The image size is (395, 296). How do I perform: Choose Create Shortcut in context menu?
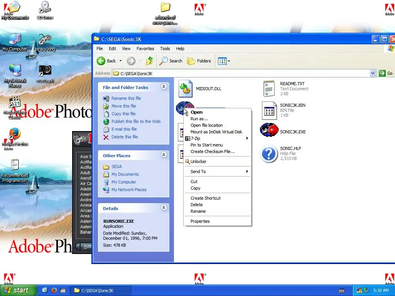coord(218,198)
